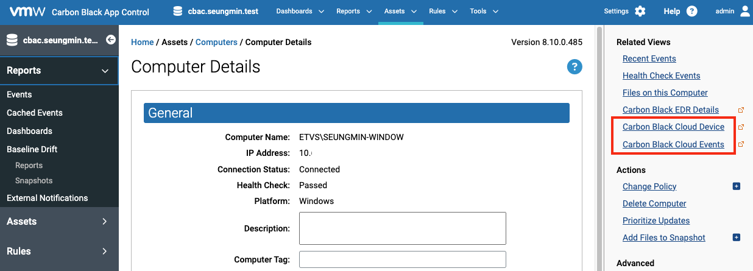Open the admin user profile icon

point(744,11)
